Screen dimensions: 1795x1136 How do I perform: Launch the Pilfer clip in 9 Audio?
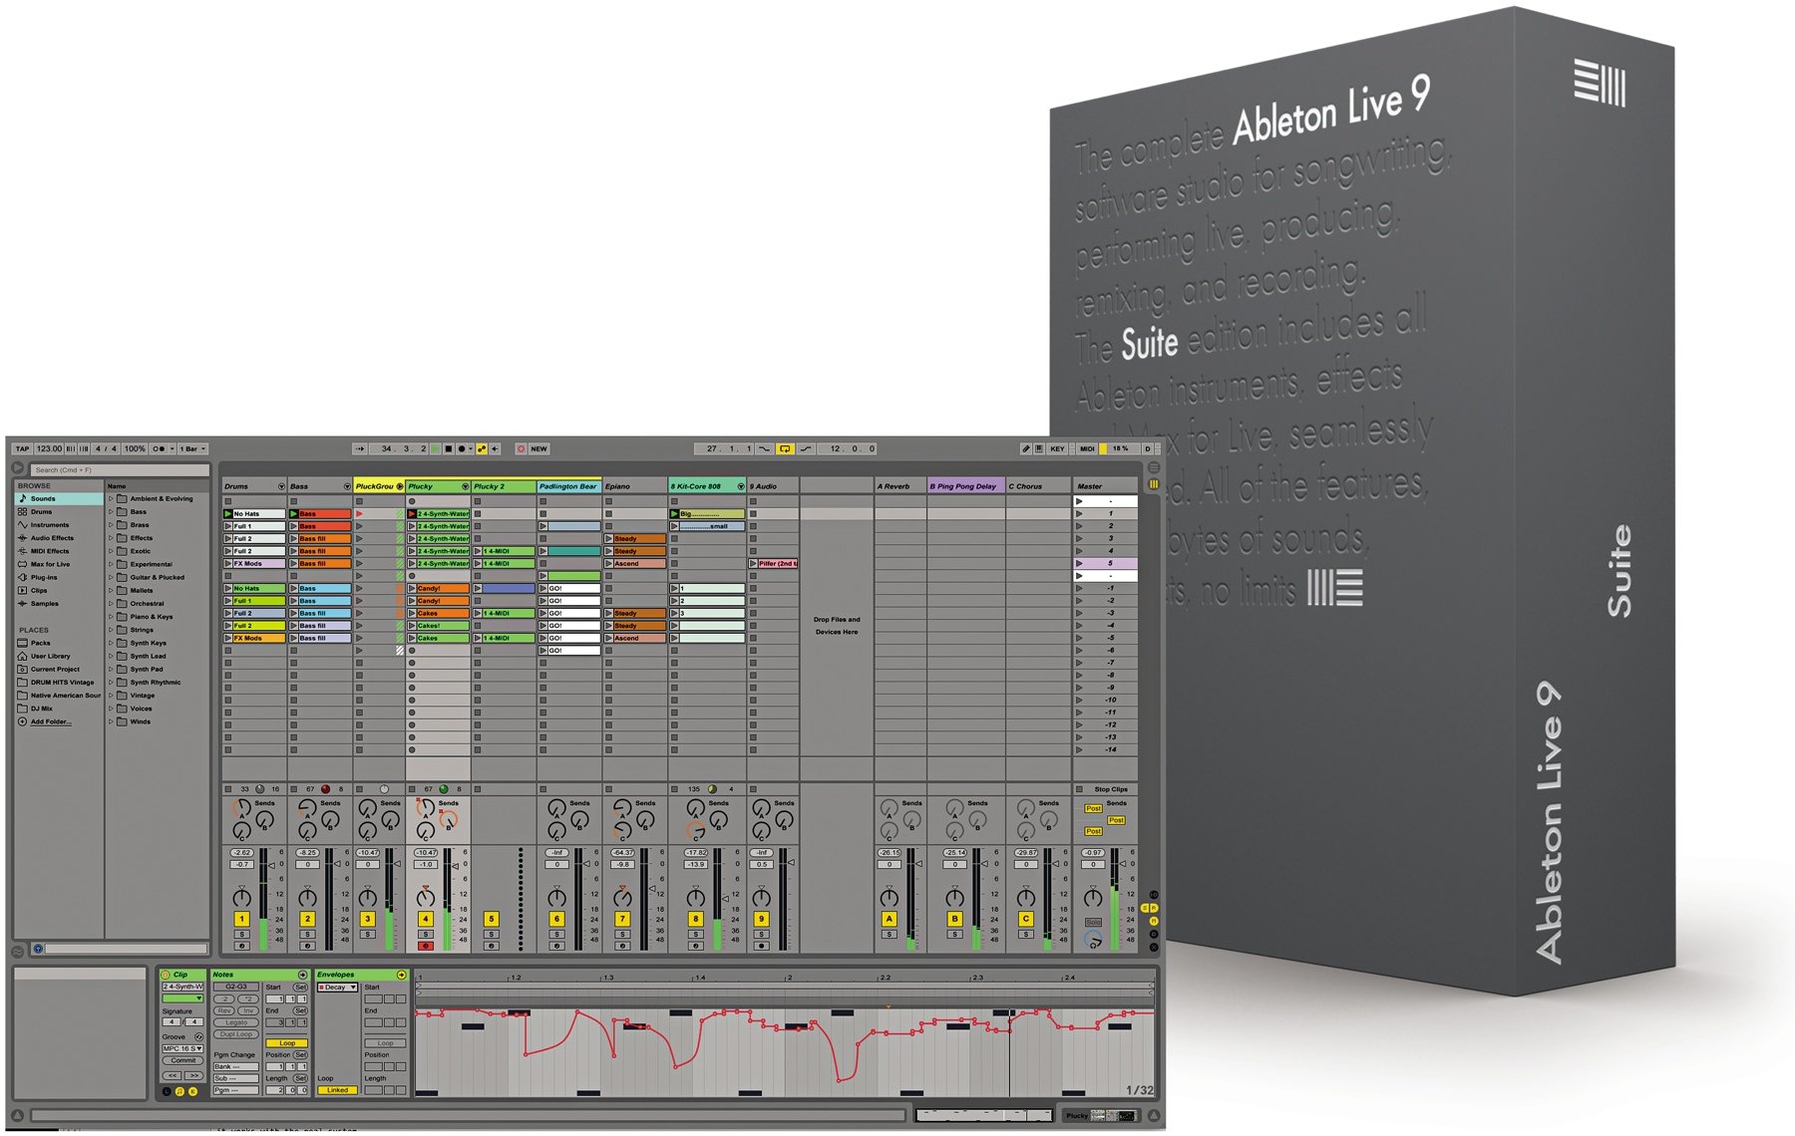[x=753, y=564]
